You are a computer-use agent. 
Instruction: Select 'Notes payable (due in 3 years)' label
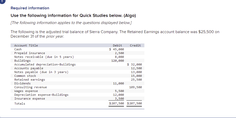pyautogui.click(x=41, y=72)
